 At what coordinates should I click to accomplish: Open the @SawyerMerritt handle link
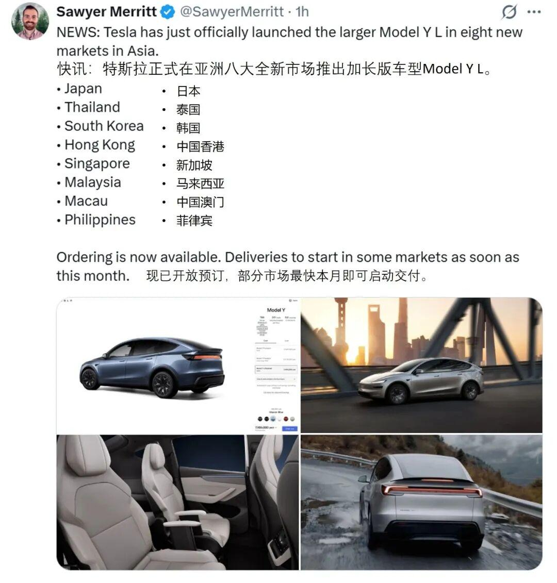pos(232,12)
